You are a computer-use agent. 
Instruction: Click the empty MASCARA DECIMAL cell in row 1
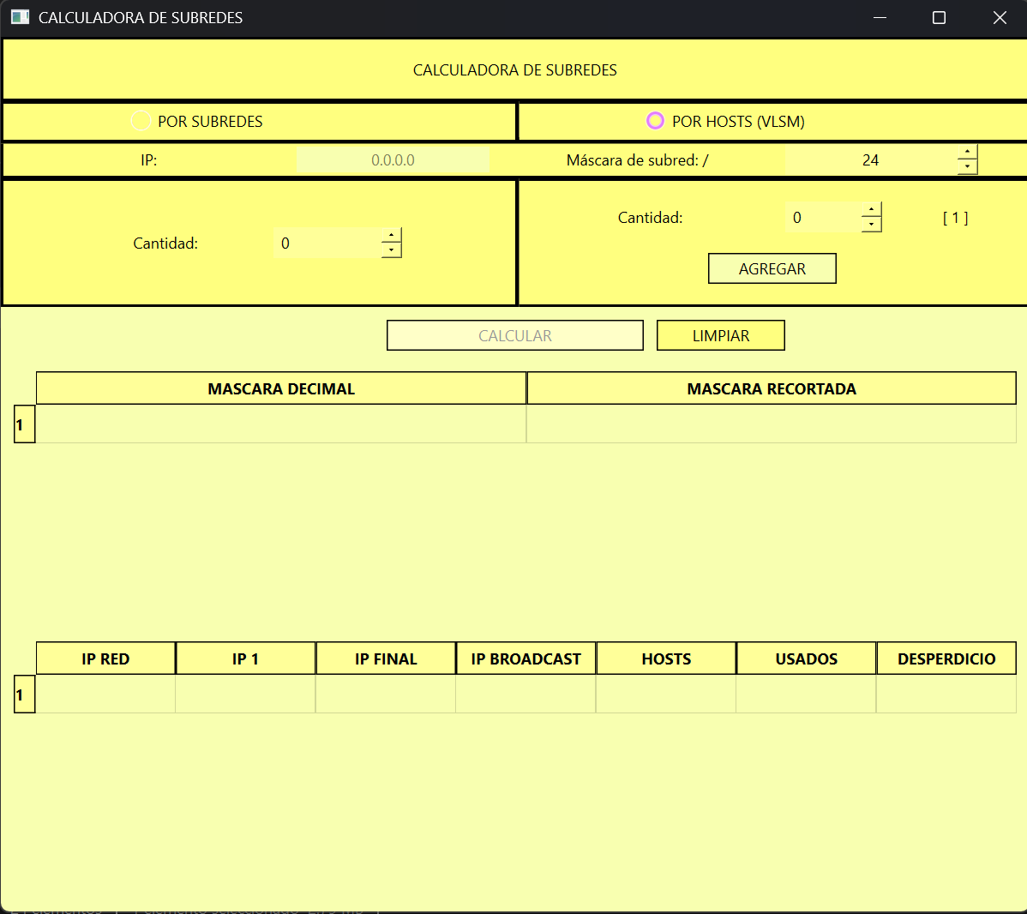(281, 424)
